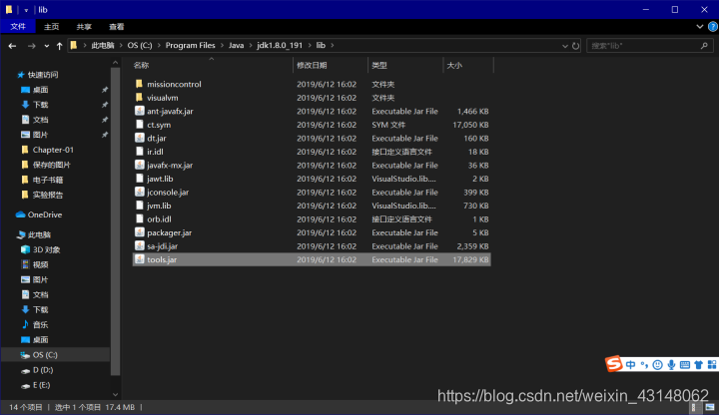Open pinned 图片 under quick access
This screenshot has width=719, height=415.
tap(40, 135)
